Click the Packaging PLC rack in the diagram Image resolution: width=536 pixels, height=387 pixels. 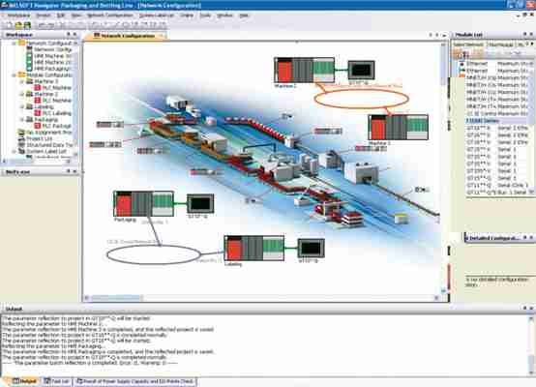pyautogui.click(x=143, y=203)
